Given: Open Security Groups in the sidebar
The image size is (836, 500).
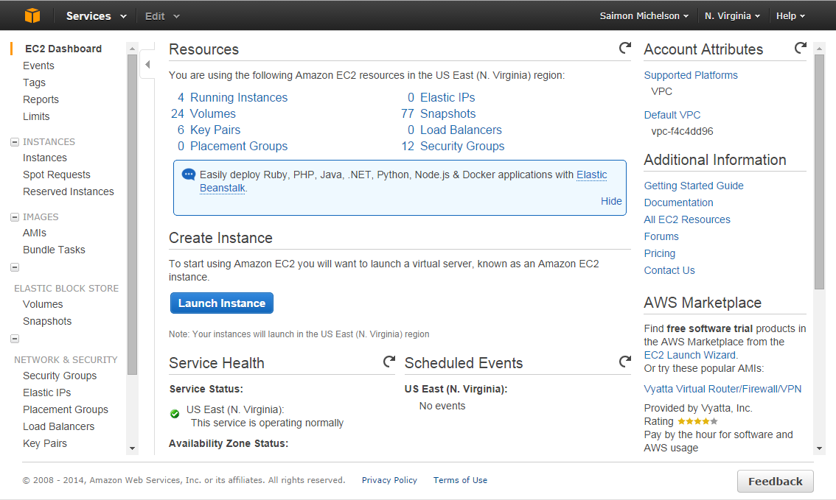Looking at the screenshot, I should click(60, 376).
